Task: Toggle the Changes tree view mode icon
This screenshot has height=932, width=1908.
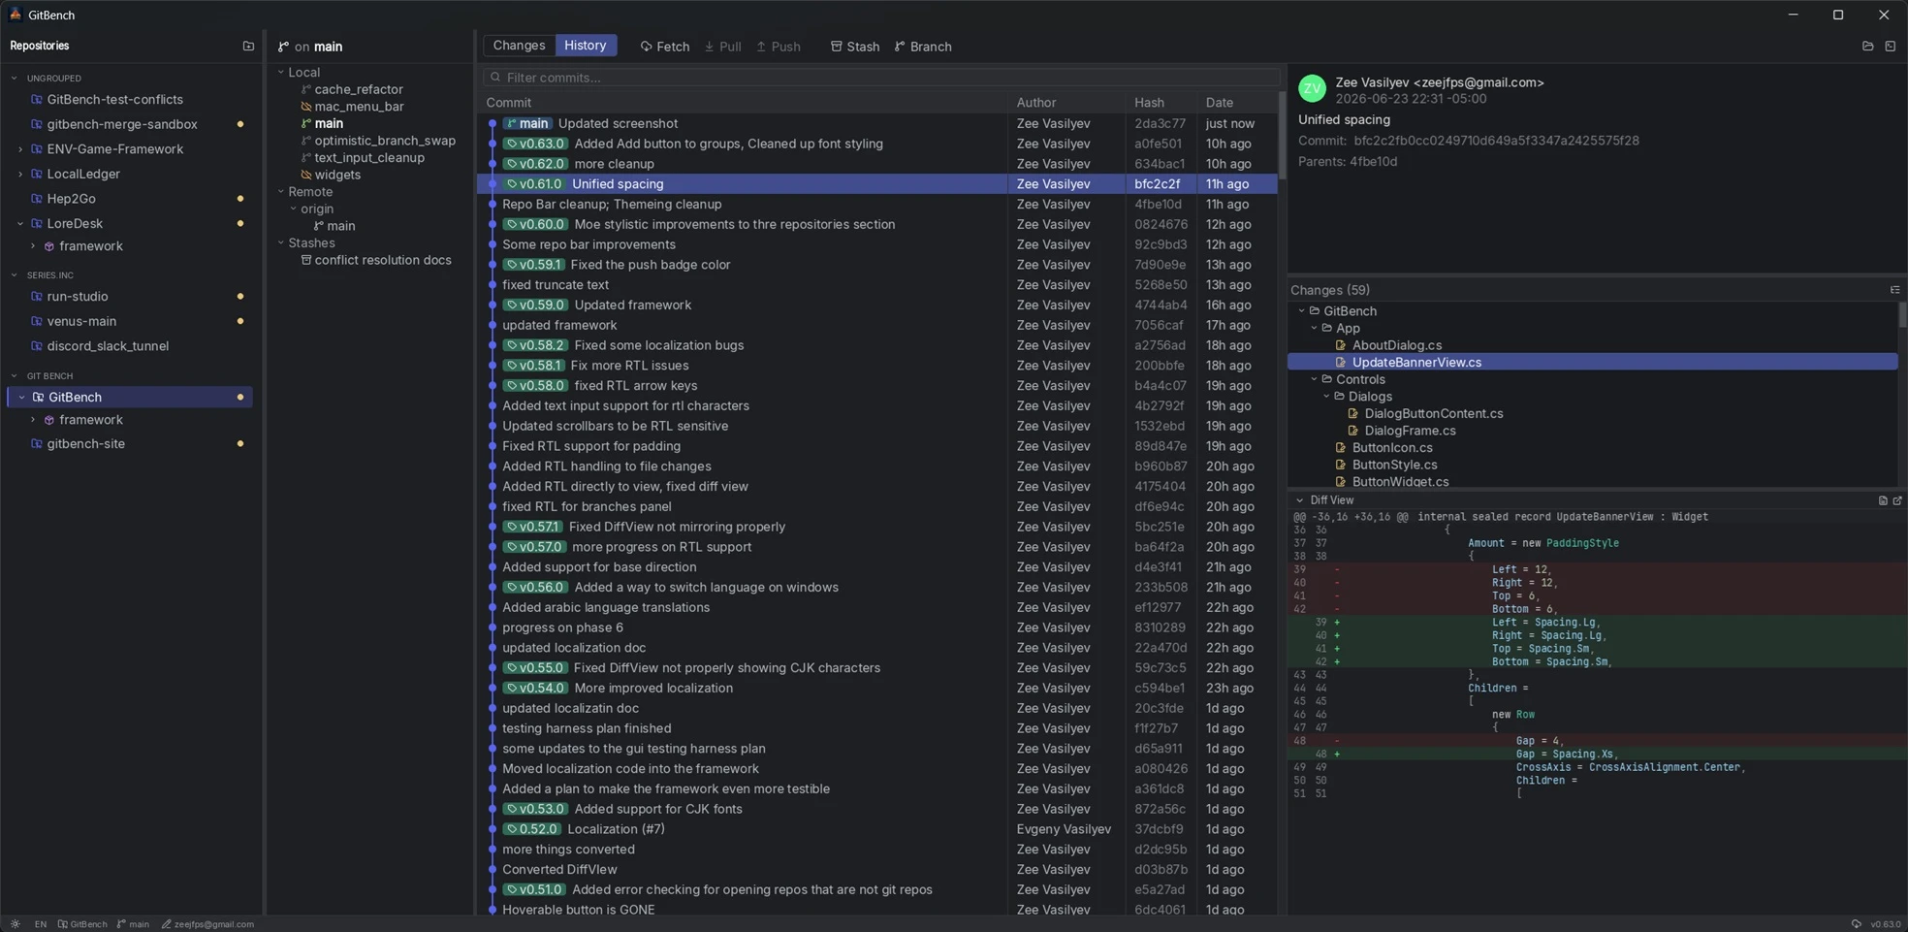Action: point(1894,290)
